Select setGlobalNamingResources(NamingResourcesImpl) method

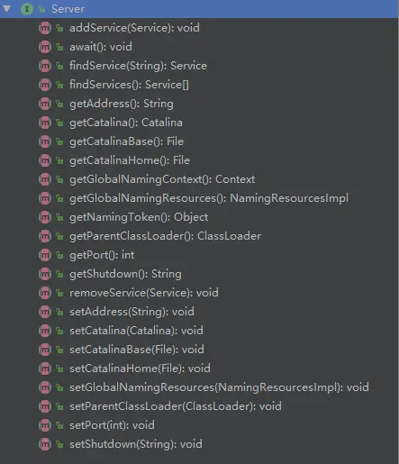pyautogui.click(x=219, y=387)
